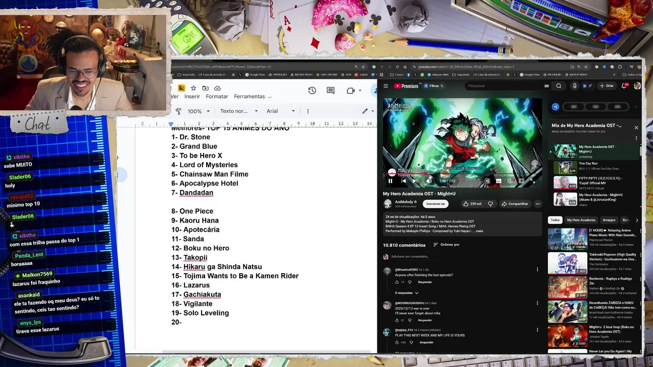Like the comment by @Moashraf2002

(396, 282)
